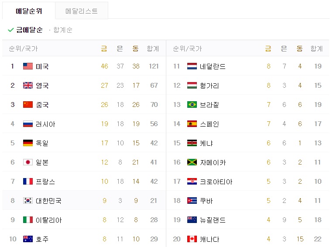This screenshot has width=330, height=247.
Task: Click the Canada flag beside 캐나다
Action: pos(192,239)
